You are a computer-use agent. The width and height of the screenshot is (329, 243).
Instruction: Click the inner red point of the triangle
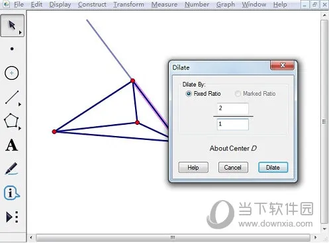137,123
